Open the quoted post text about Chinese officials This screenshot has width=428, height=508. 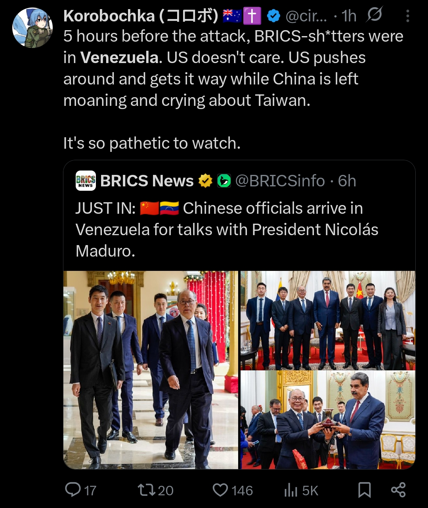coord(227,230)
